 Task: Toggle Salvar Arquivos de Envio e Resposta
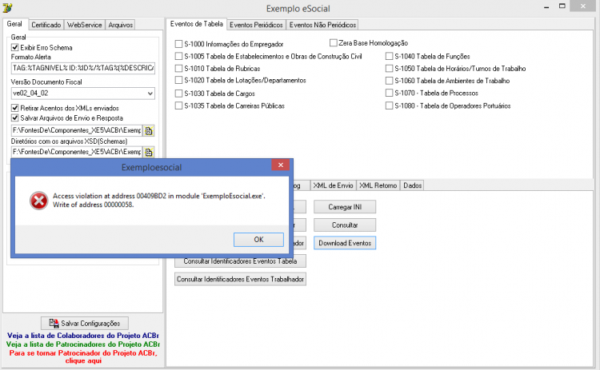[x=15, y=117]
